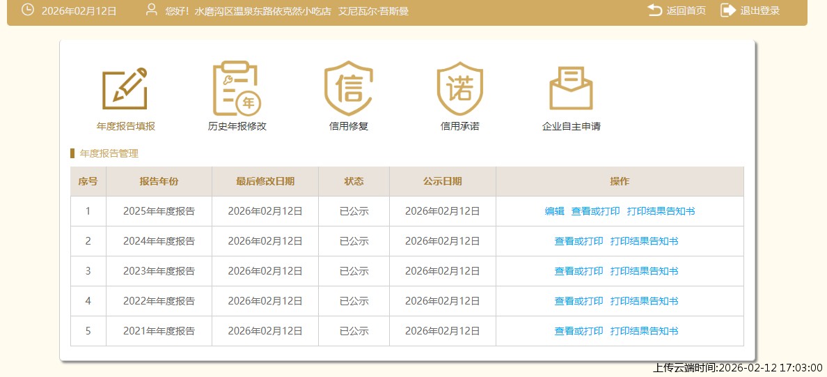
Task: Open the 年度报告填报 pencil icon
Action: pos(125,89)
